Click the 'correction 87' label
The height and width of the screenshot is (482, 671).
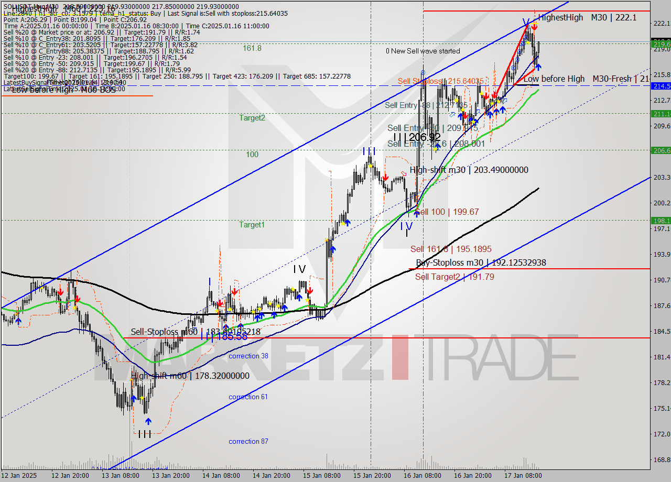(x=248, y=442)
